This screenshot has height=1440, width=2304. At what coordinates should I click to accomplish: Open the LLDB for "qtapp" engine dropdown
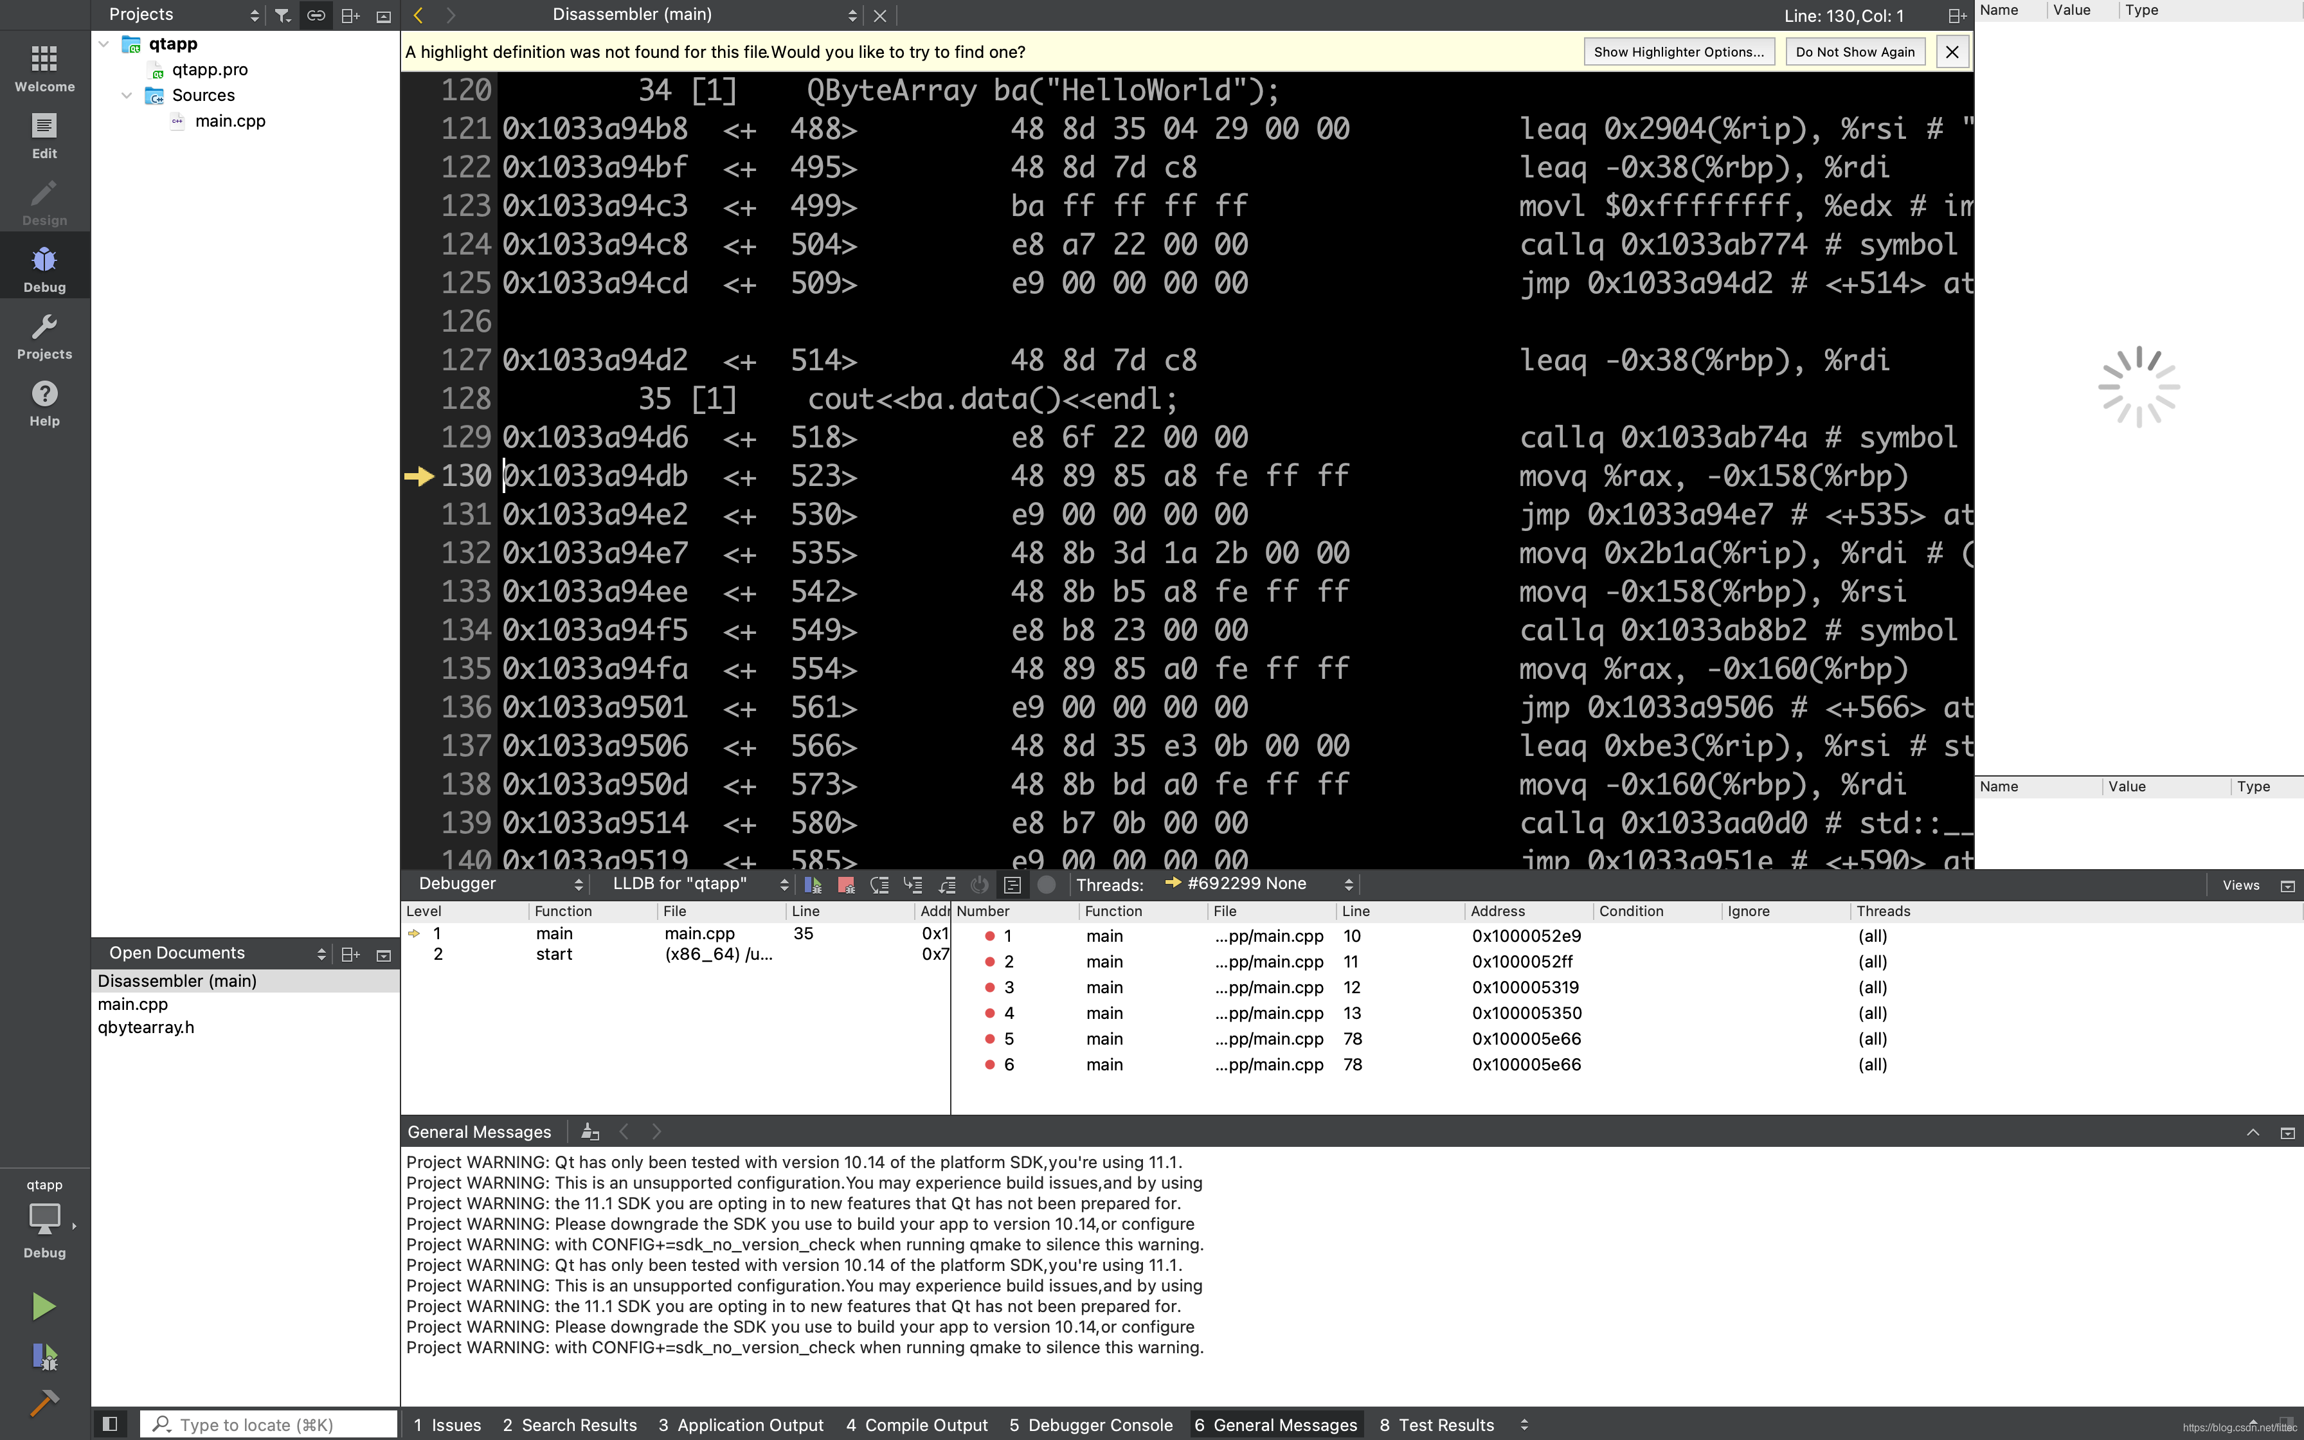tap(700, 884)
